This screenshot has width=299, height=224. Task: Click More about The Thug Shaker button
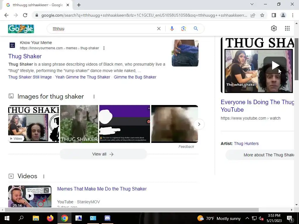(x=260, y=155)
